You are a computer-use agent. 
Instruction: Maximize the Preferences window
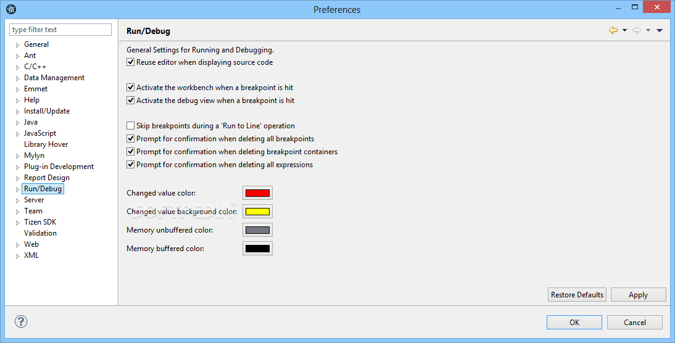point(634,7)
